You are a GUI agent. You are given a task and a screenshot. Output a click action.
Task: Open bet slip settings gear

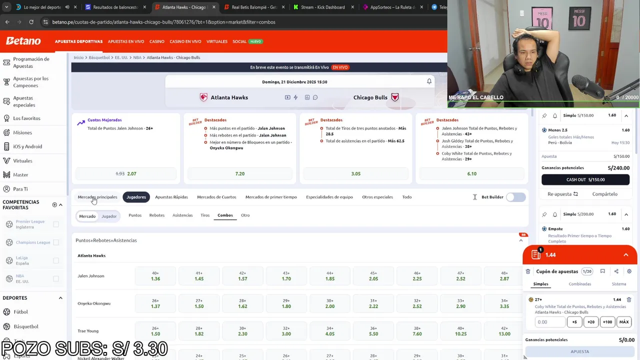(629, 271)
